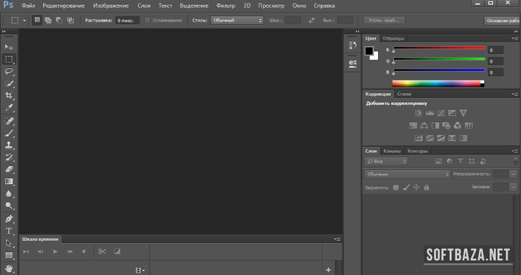Select the Hand tool

pyautogui.click(x=9, y=267)
